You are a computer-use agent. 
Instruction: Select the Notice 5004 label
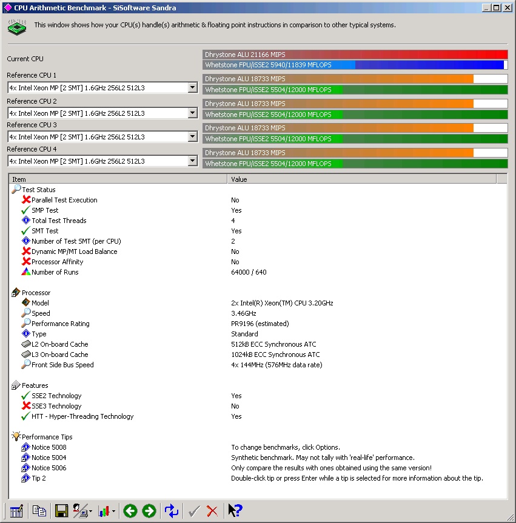point(49,458)
